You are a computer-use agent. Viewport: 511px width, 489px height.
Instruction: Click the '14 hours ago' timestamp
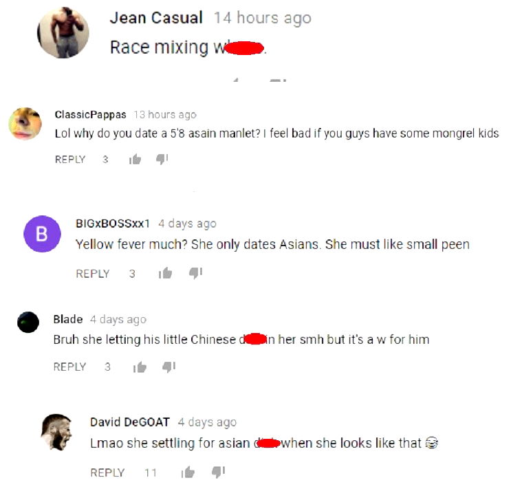click(263, 19)
